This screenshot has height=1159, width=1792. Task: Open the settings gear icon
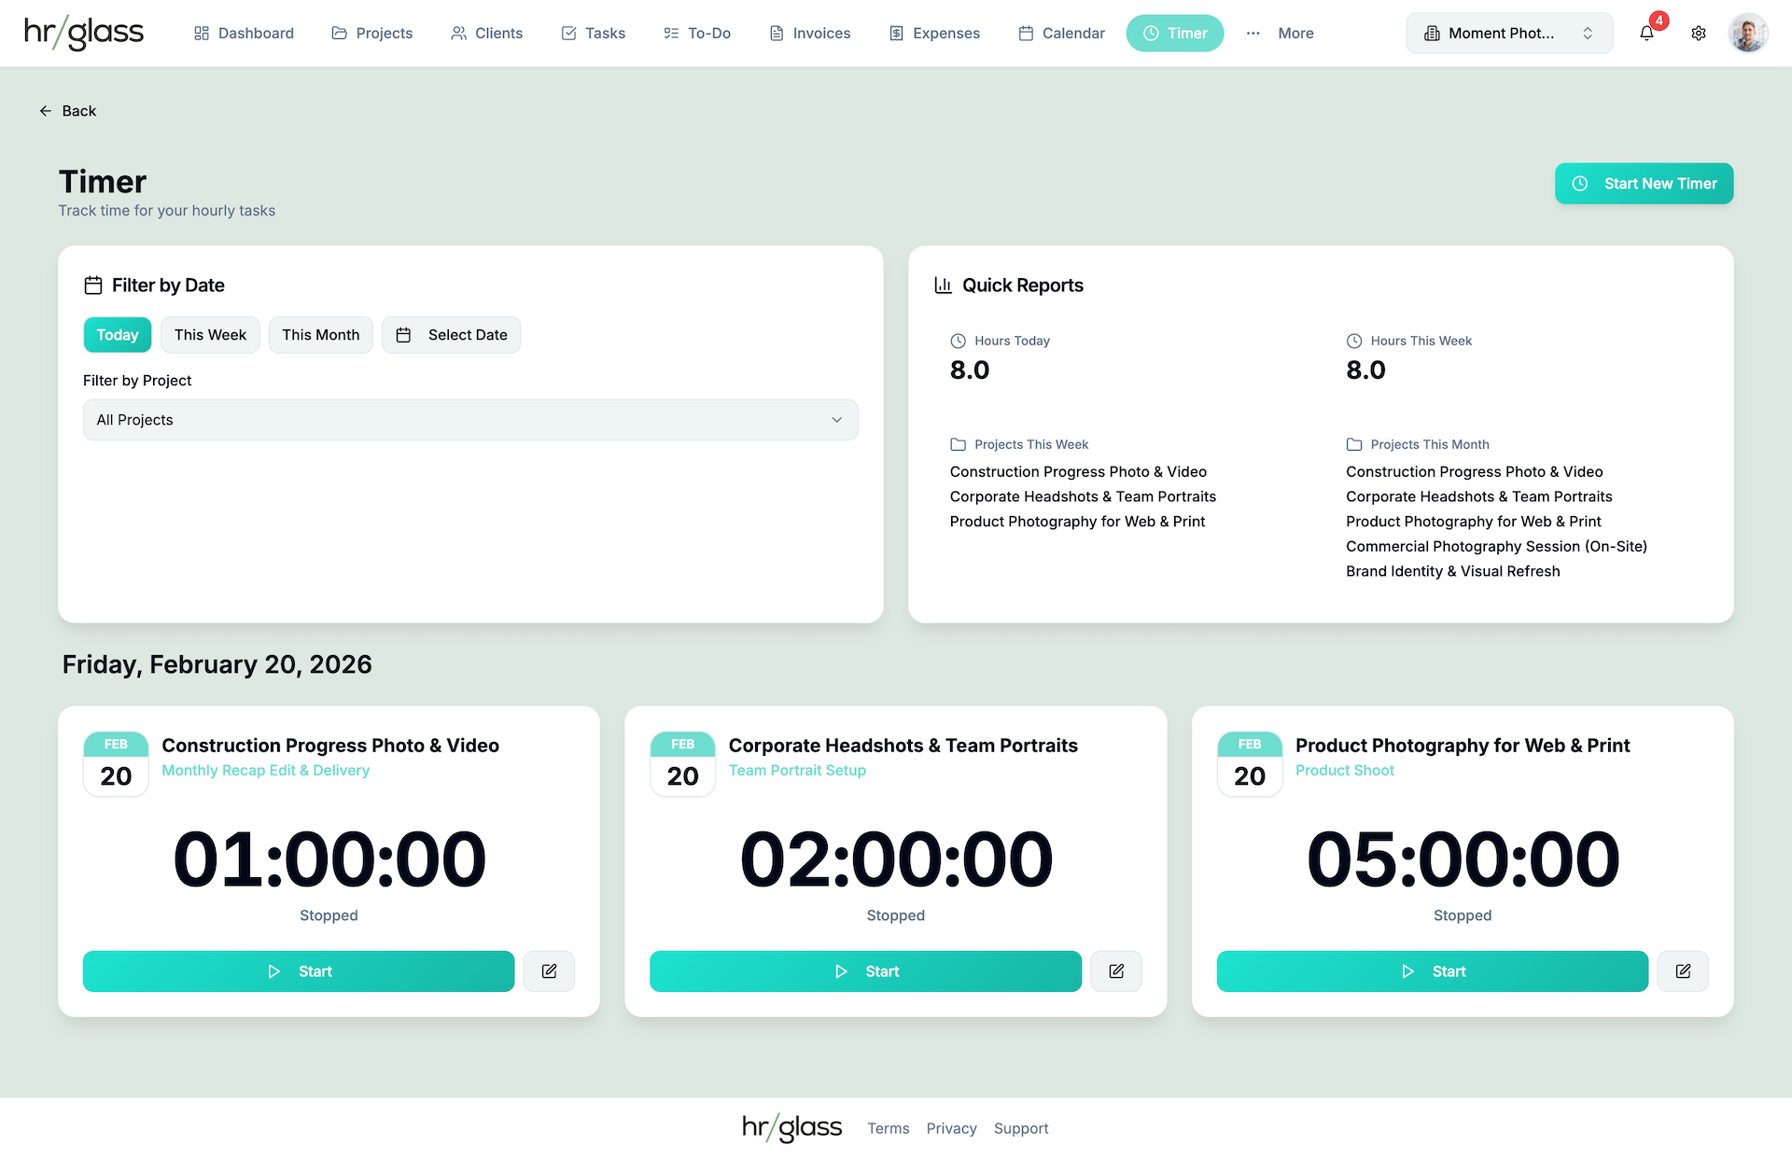[x=1699, y=34]
